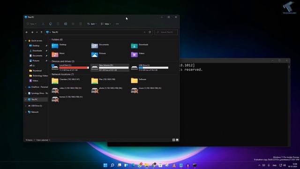Viewport: 300px width, 169px height.
Task: Expand OneDrive - Personal in sidebar
Action: point(26,87)
